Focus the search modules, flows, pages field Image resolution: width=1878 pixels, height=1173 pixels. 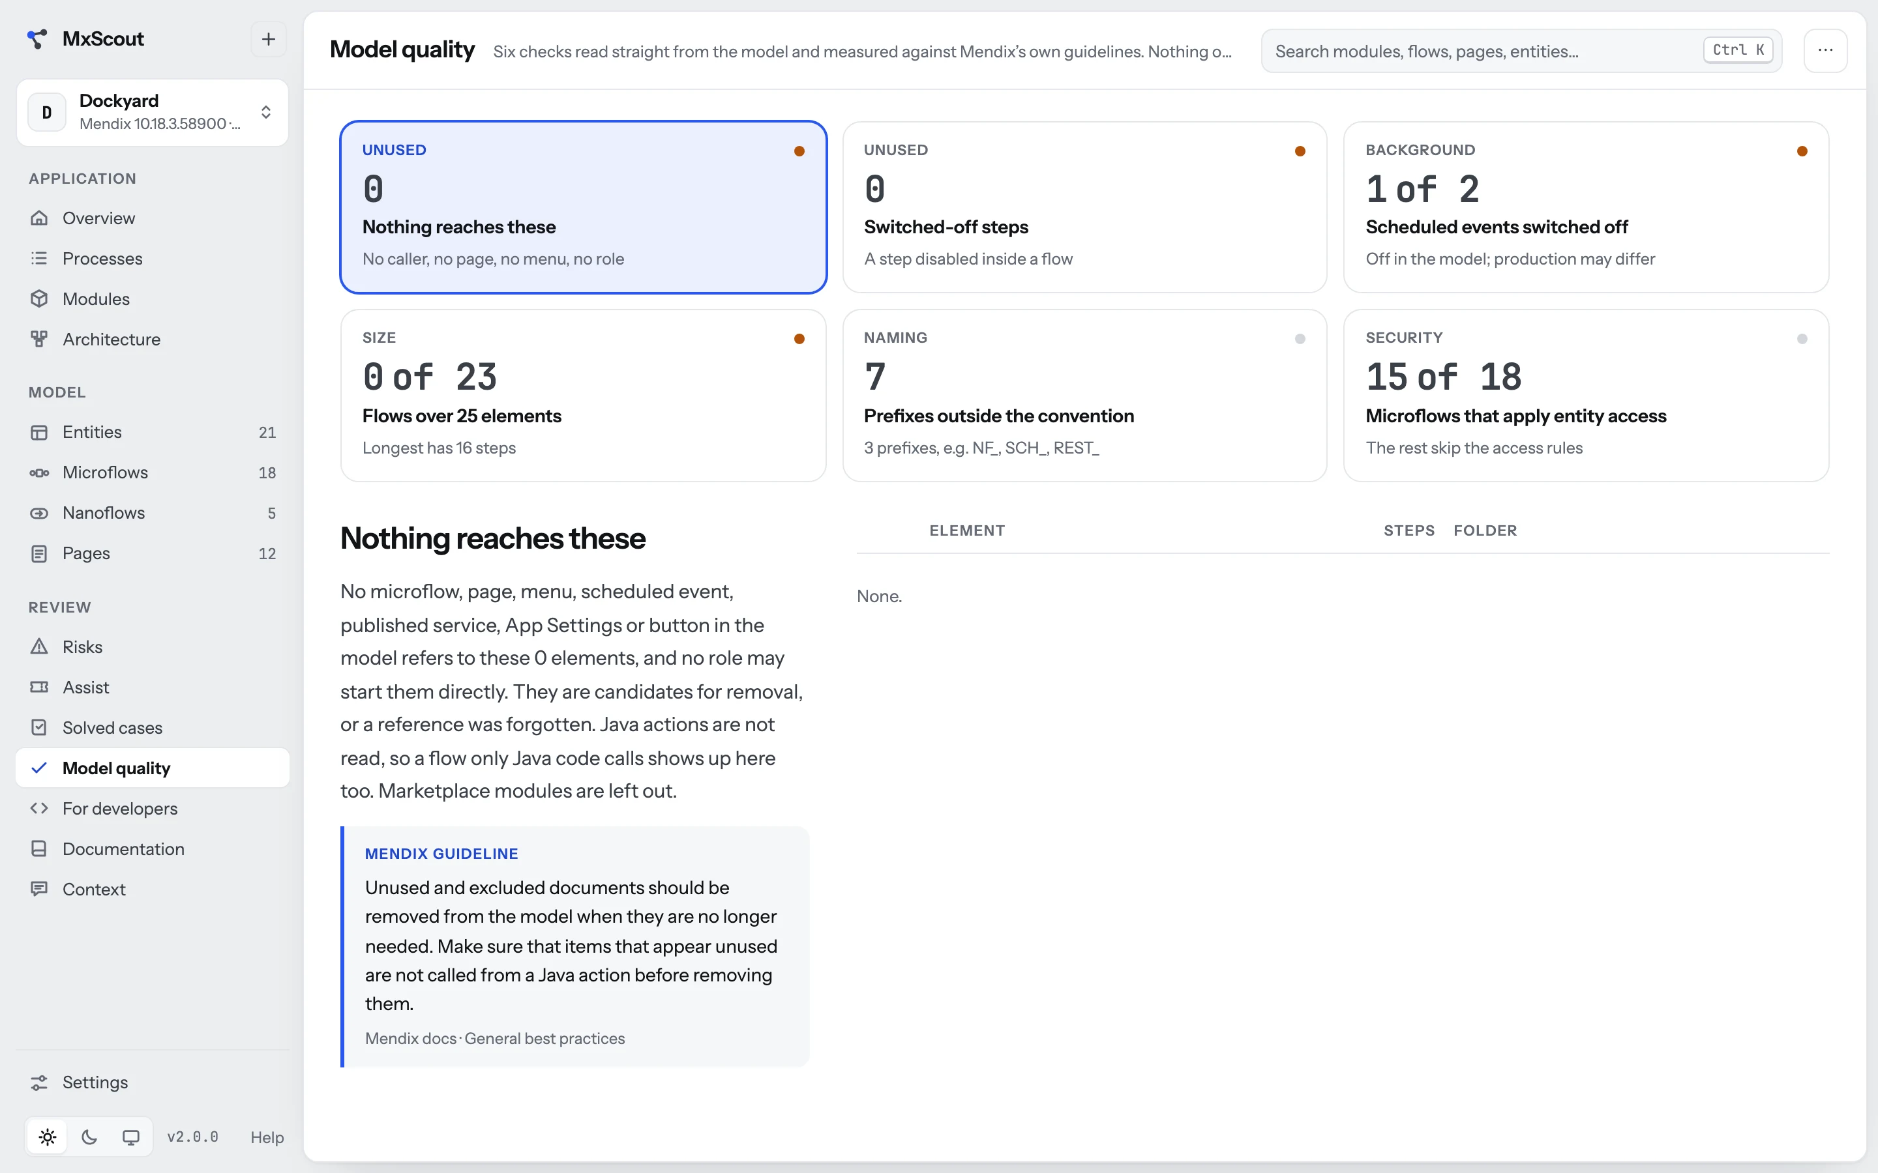pyautogui.click(x=1521, y=51)
